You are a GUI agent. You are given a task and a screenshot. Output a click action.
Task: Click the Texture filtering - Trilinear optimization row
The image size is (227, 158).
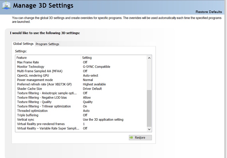[x=44, y=106]
